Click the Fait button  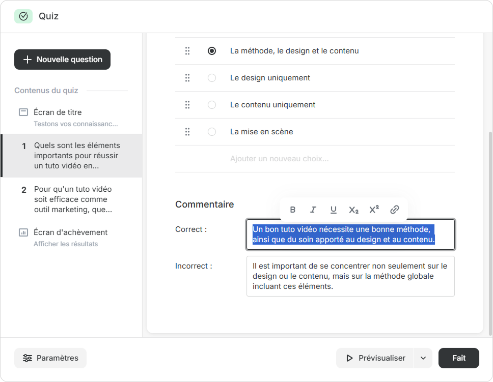458,358
